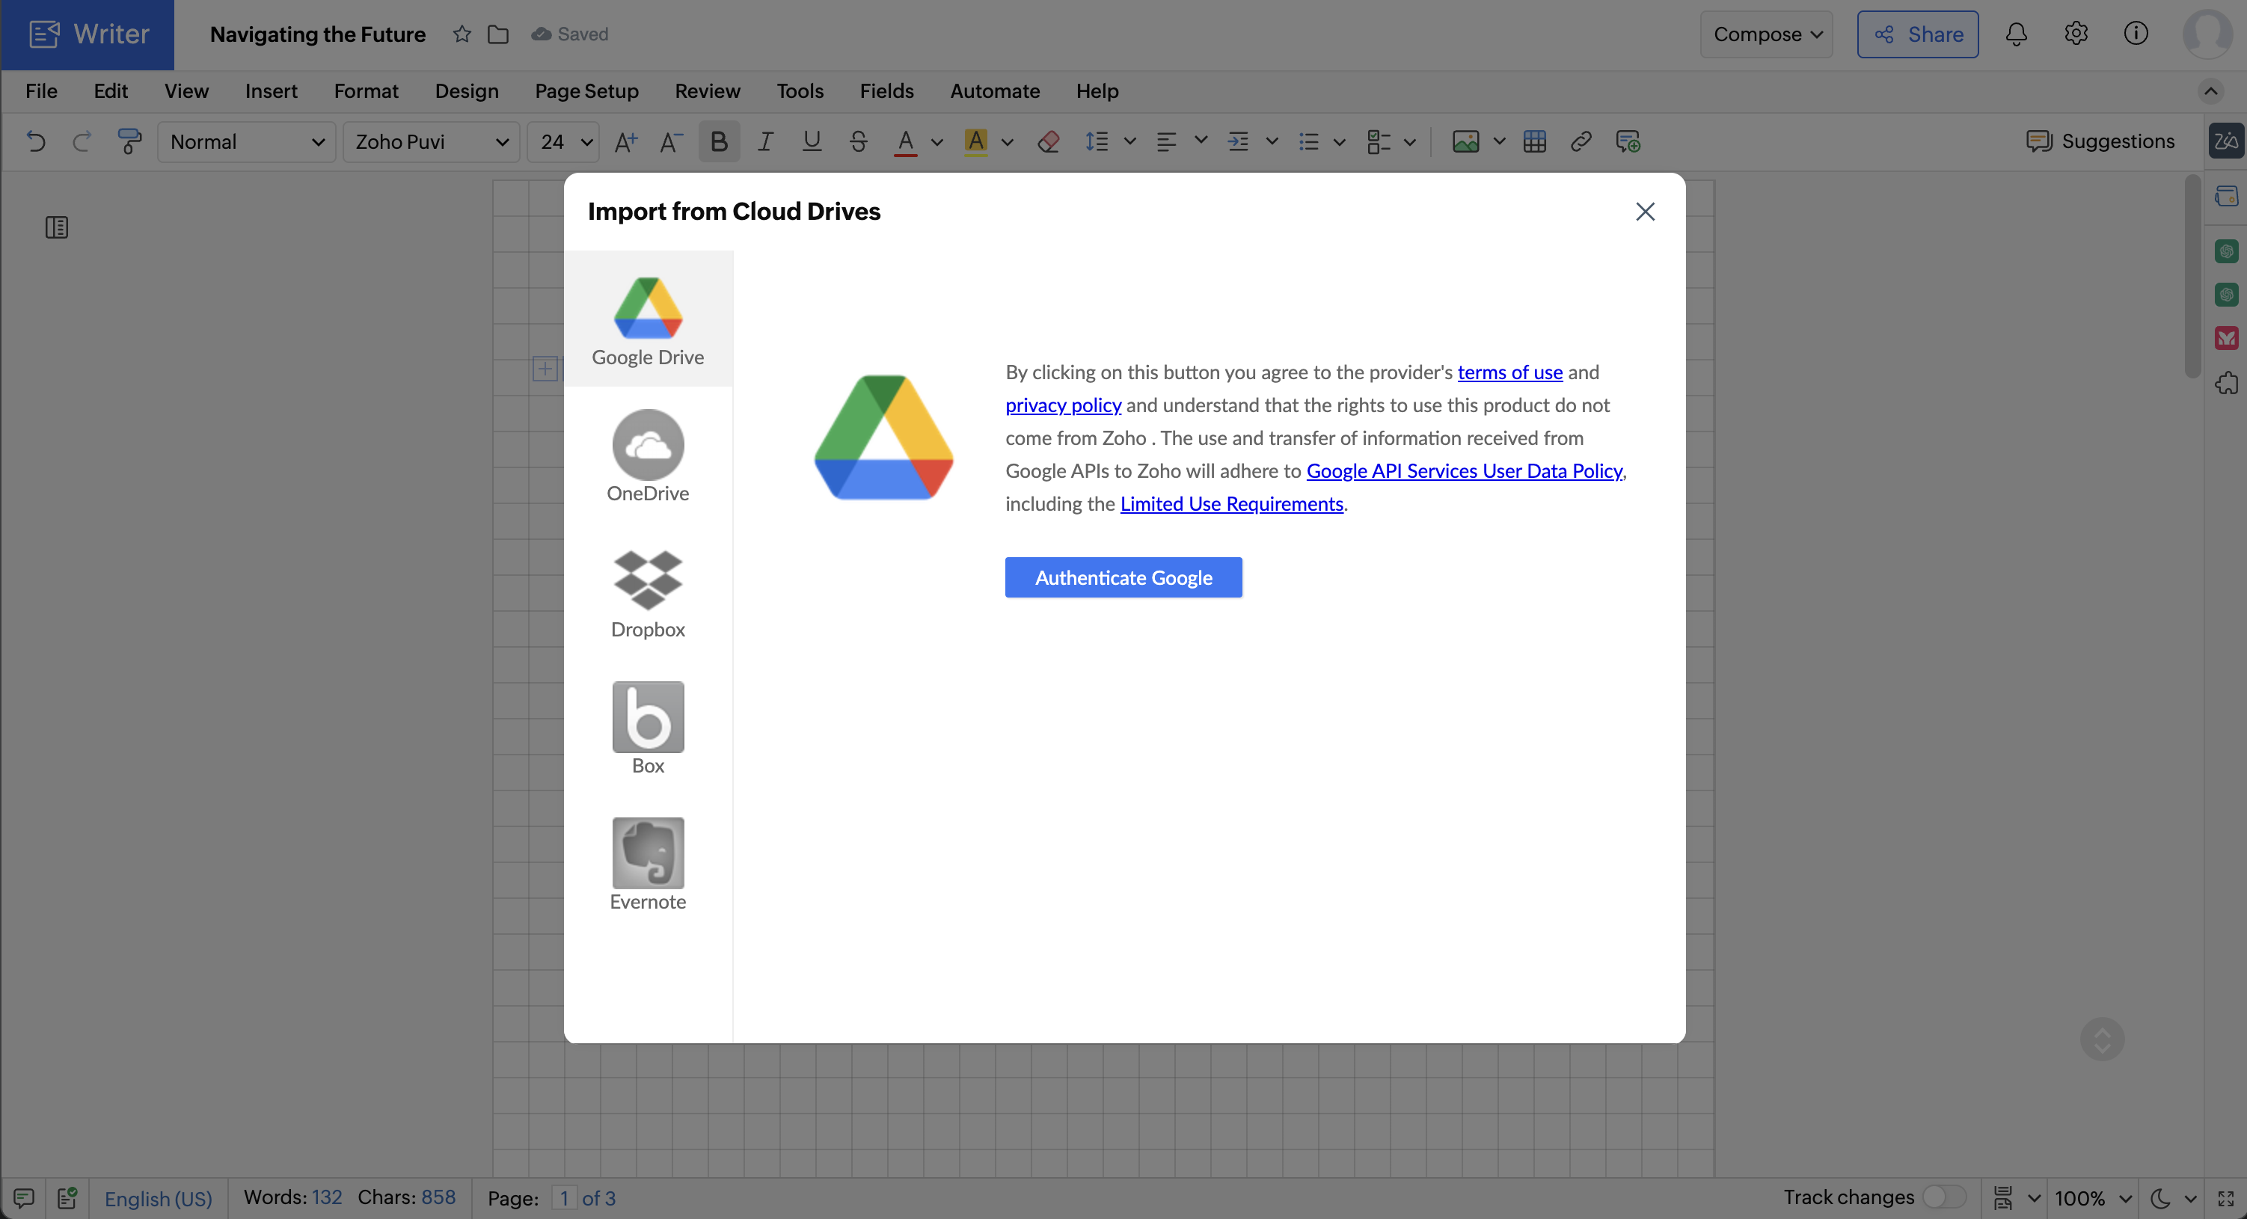Viewport: 2247px width, 1219px height.
Task: Open the Compose mode dropdown
Action: click(1766, 35)
